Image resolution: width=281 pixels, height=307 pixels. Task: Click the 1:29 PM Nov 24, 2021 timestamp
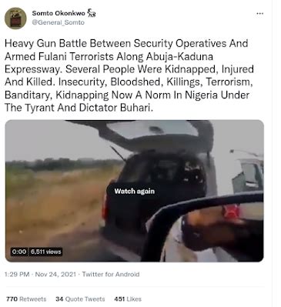point(40,275)
